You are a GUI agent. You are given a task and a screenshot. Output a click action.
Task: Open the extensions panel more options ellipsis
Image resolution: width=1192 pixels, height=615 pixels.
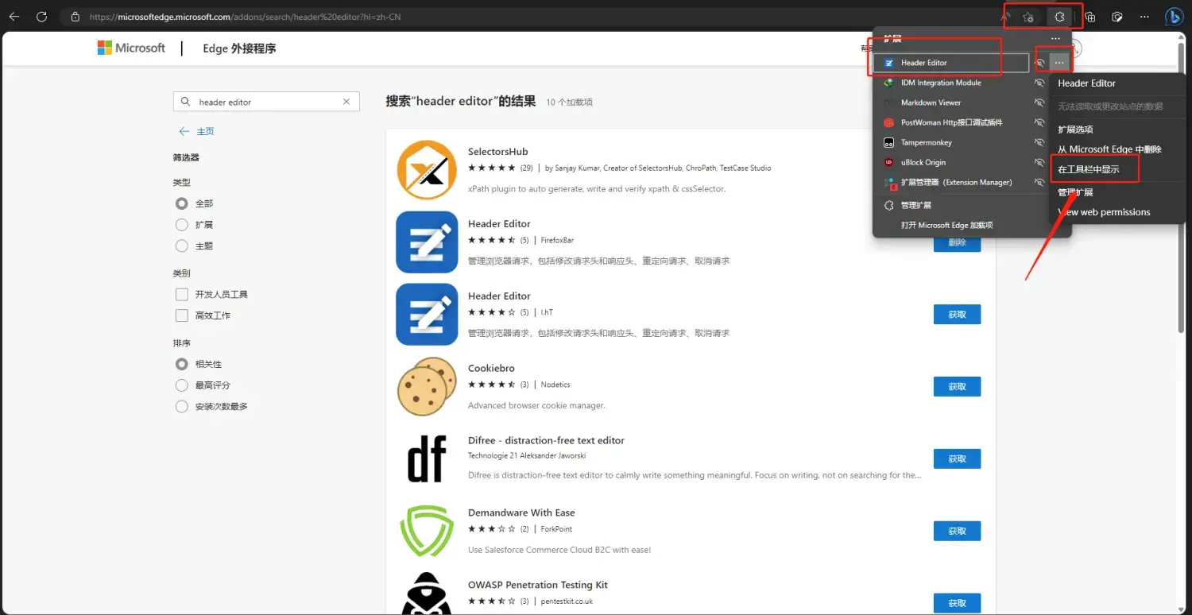click(1055, 39)
